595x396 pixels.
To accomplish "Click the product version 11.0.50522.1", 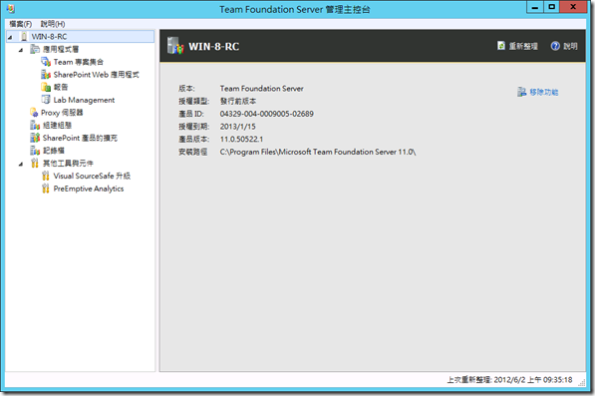I will [242, 139].
